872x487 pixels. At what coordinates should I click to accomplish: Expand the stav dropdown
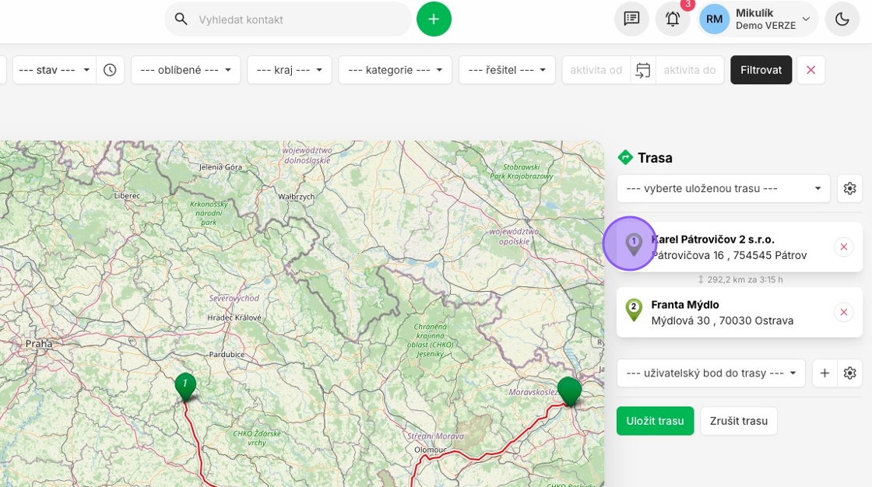pos(54,70)
